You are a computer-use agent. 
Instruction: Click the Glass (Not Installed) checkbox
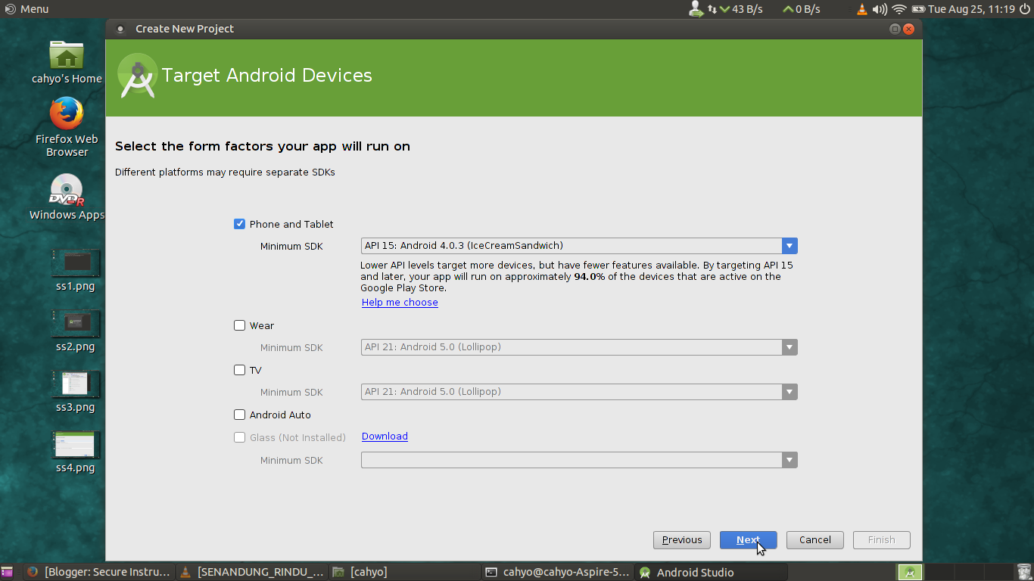(x=239, y=437)
